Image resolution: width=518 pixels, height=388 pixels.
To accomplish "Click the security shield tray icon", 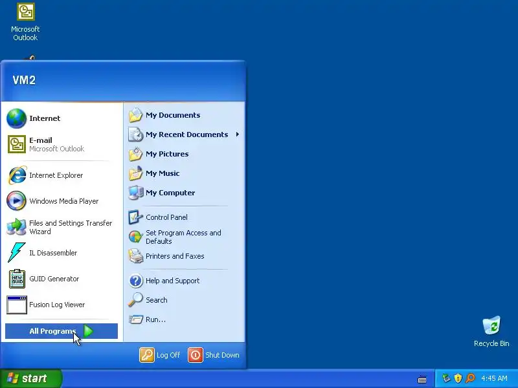I will coord(458,378).
